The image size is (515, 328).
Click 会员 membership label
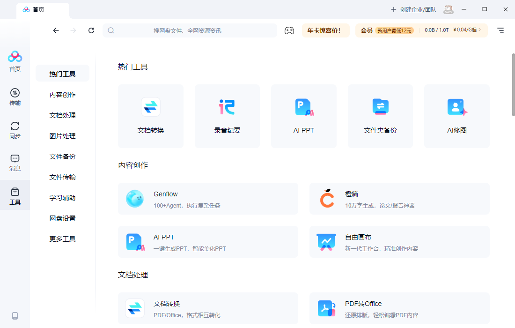(367, 30)
